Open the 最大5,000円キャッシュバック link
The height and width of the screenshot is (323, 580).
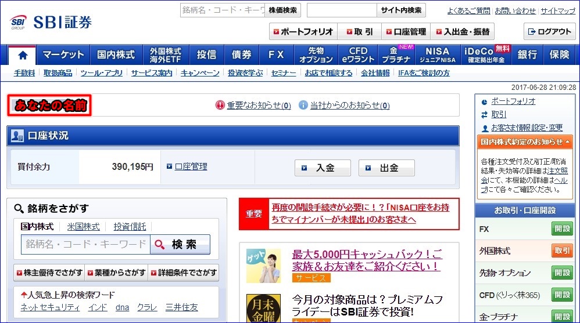point(367,260)
